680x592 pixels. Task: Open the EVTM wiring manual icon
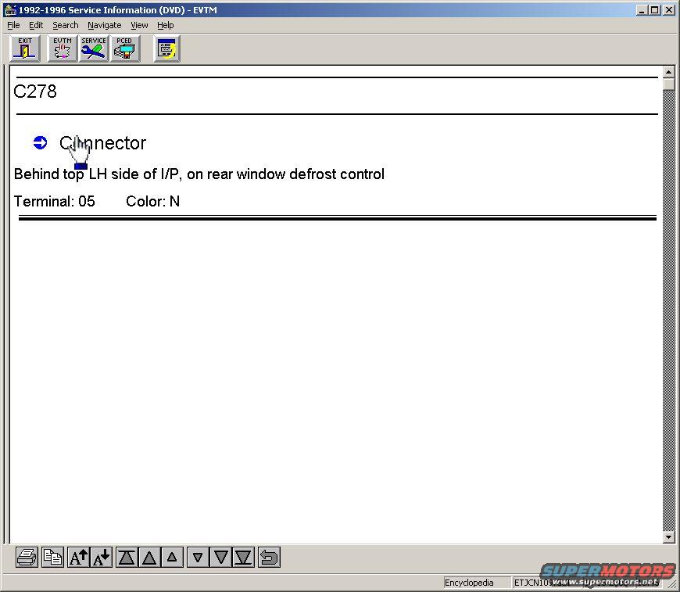click(x=63, y=48)
